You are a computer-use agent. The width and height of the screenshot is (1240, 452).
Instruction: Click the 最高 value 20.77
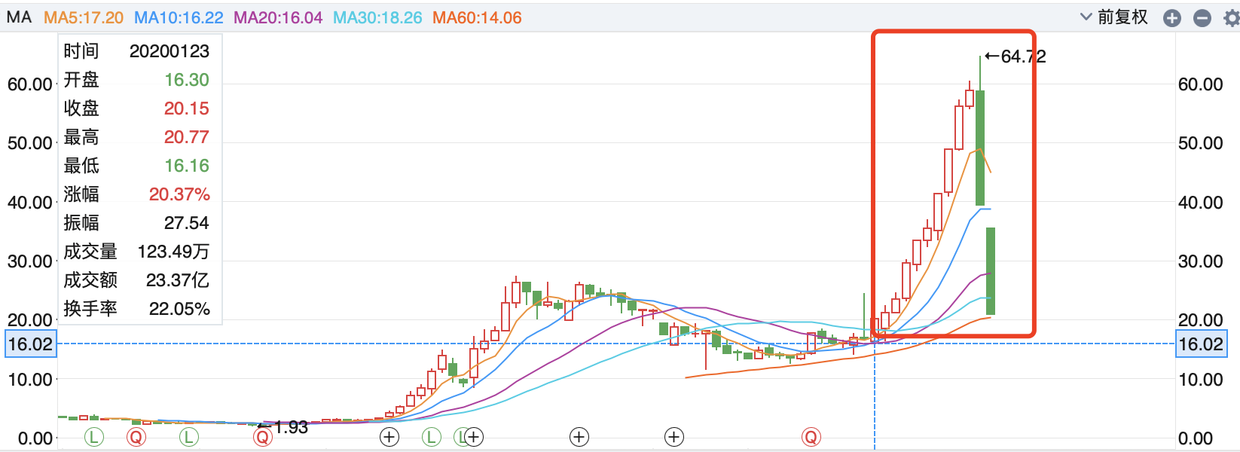pyautogui.click(x=187, y=137)
